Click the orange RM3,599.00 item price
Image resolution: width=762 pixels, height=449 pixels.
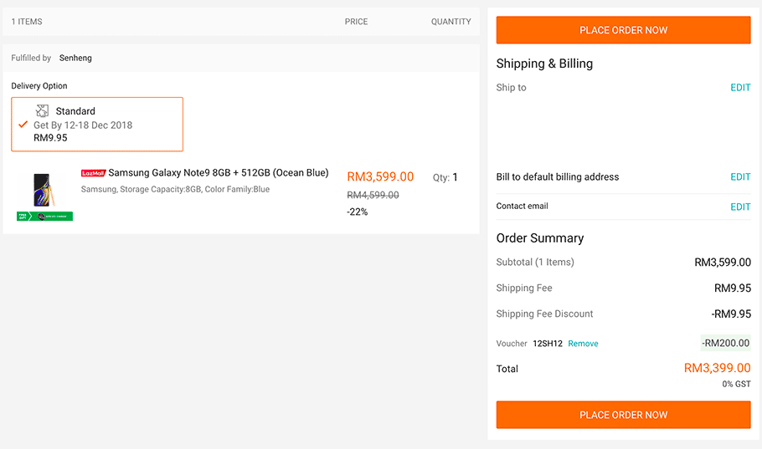[x=380, y=176]
